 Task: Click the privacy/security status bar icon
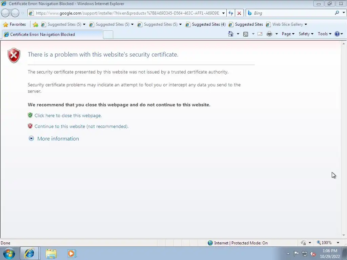(303, 243)
